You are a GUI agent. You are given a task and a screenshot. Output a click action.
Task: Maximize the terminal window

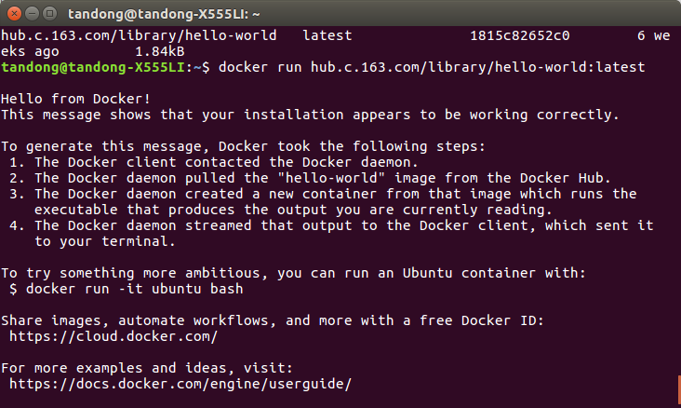50,14
